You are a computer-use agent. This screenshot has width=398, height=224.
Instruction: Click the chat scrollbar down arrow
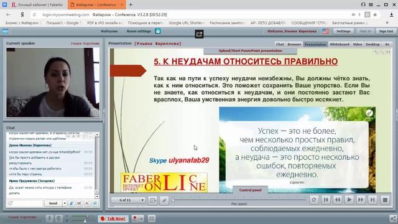click(97, 197)
